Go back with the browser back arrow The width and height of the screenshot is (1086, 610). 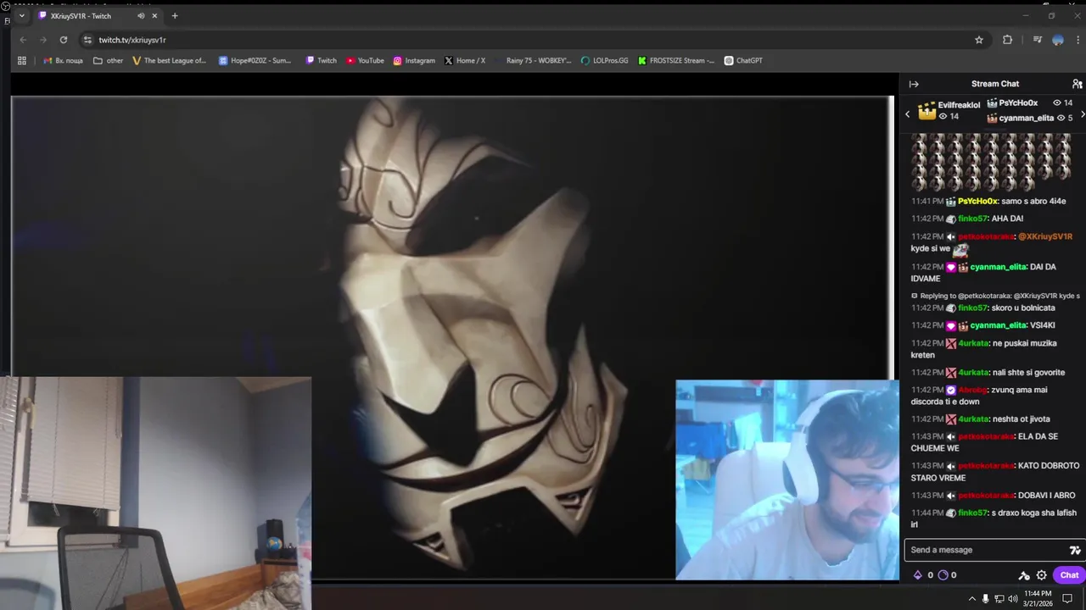(x=23, y=40)
